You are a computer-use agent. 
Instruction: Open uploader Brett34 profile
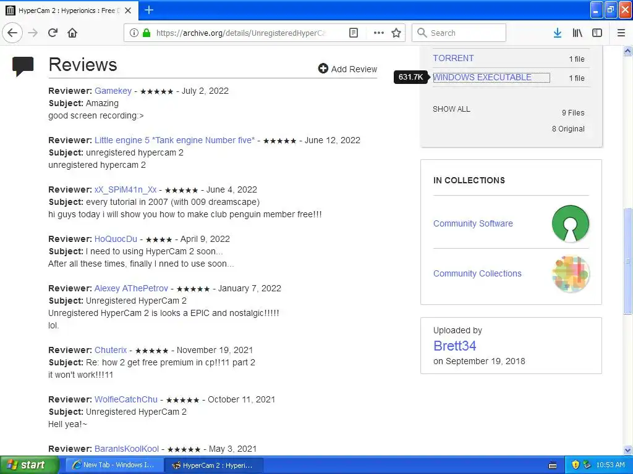pyautogui.click(x=454, y=346)
